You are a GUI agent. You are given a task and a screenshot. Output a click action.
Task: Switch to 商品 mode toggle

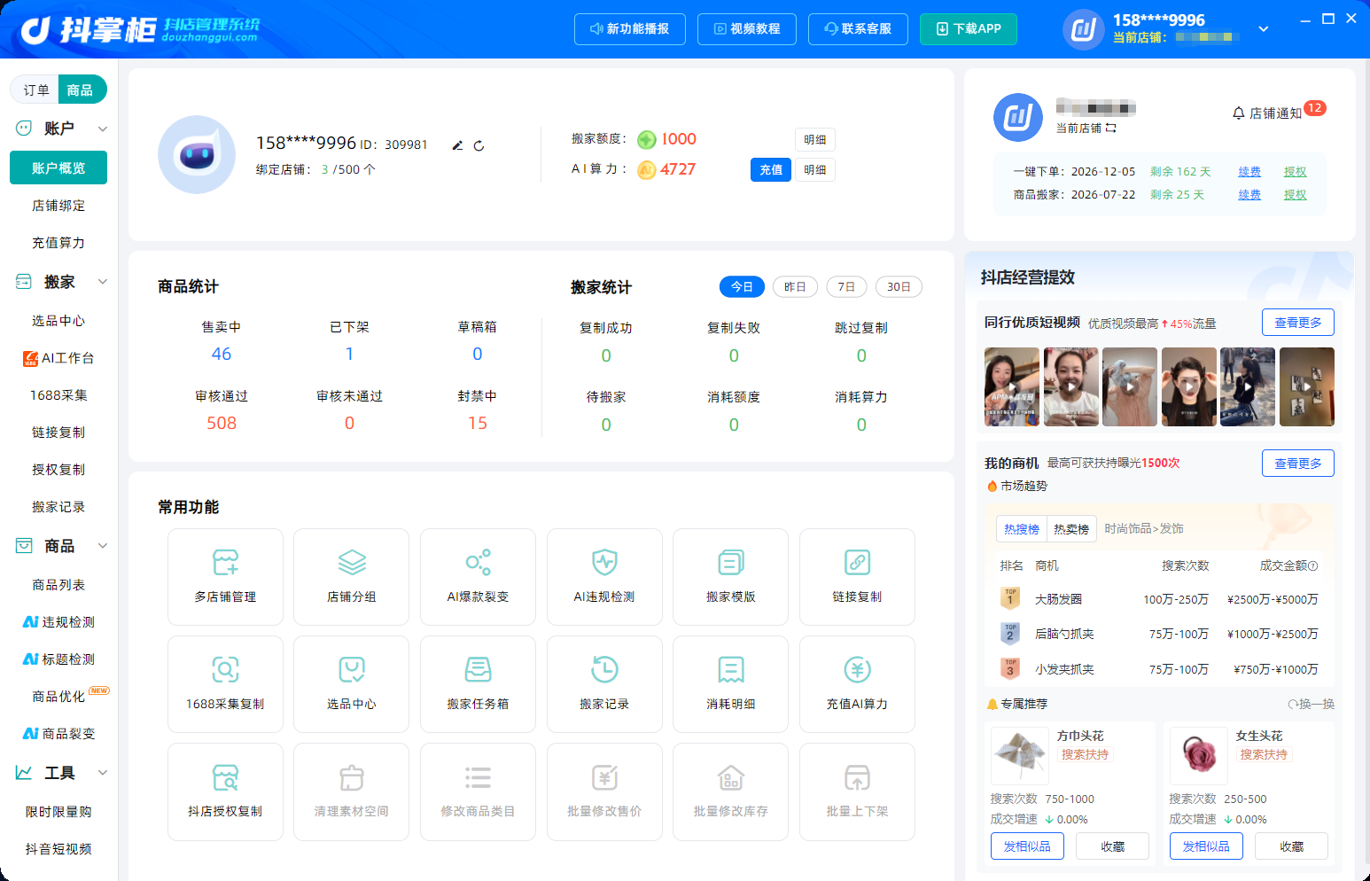81,90
